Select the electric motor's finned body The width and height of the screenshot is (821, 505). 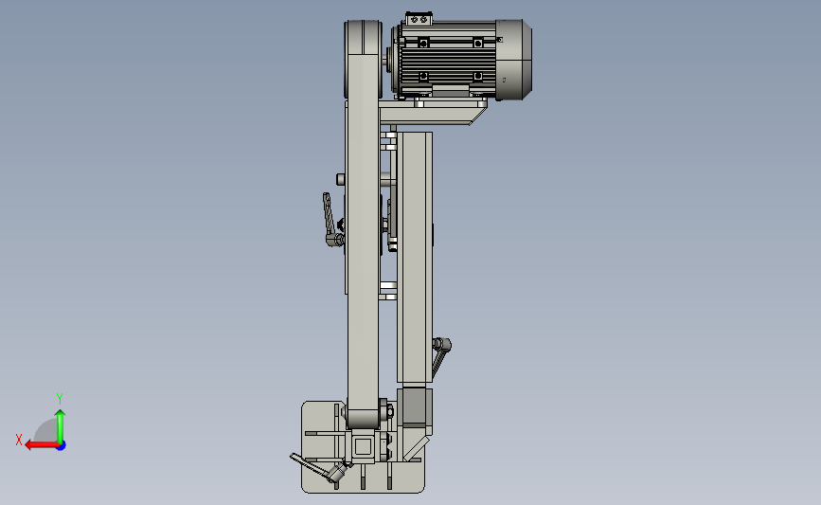(448, 59)
